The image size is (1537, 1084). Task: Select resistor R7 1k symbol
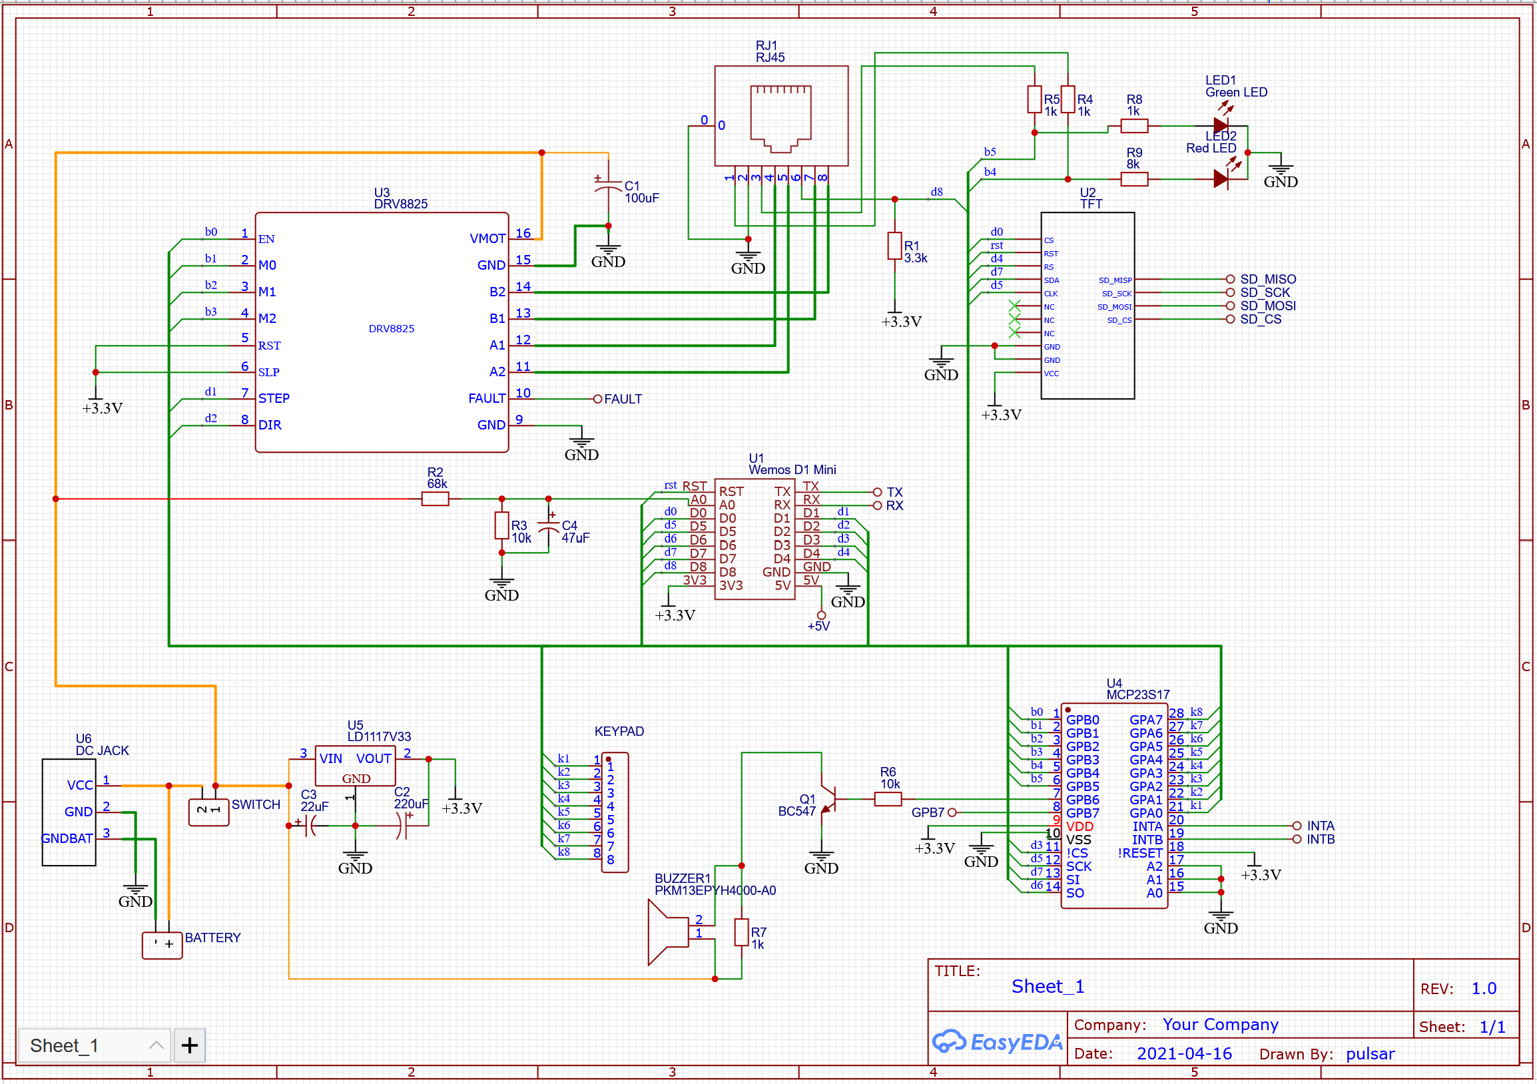[x=741, y=932]
